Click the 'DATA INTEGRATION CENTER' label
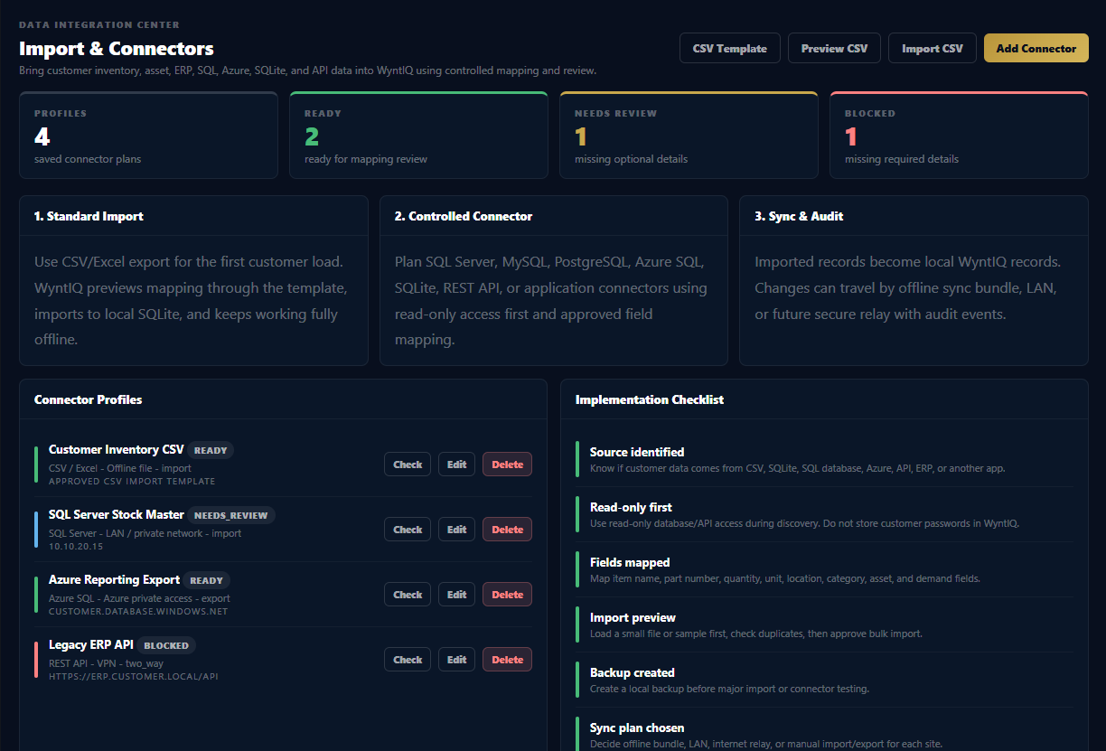 coord(99,25)
